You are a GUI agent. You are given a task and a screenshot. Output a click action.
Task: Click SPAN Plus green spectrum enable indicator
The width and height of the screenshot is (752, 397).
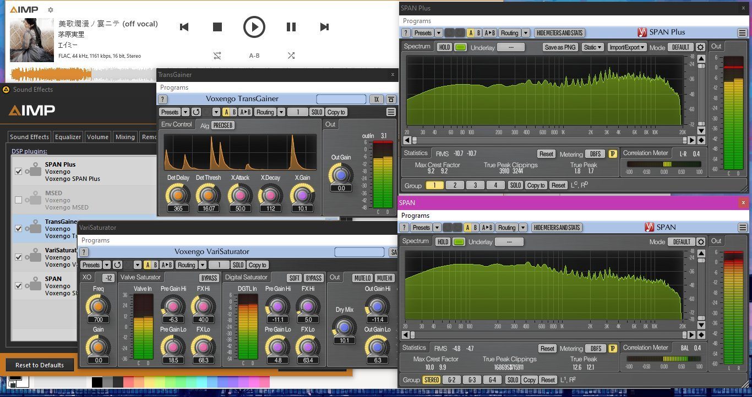click(460, 47)
